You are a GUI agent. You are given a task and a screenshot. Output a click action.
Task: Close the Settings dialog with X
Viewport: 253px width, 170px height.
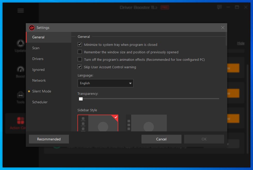tap(223, 28)
